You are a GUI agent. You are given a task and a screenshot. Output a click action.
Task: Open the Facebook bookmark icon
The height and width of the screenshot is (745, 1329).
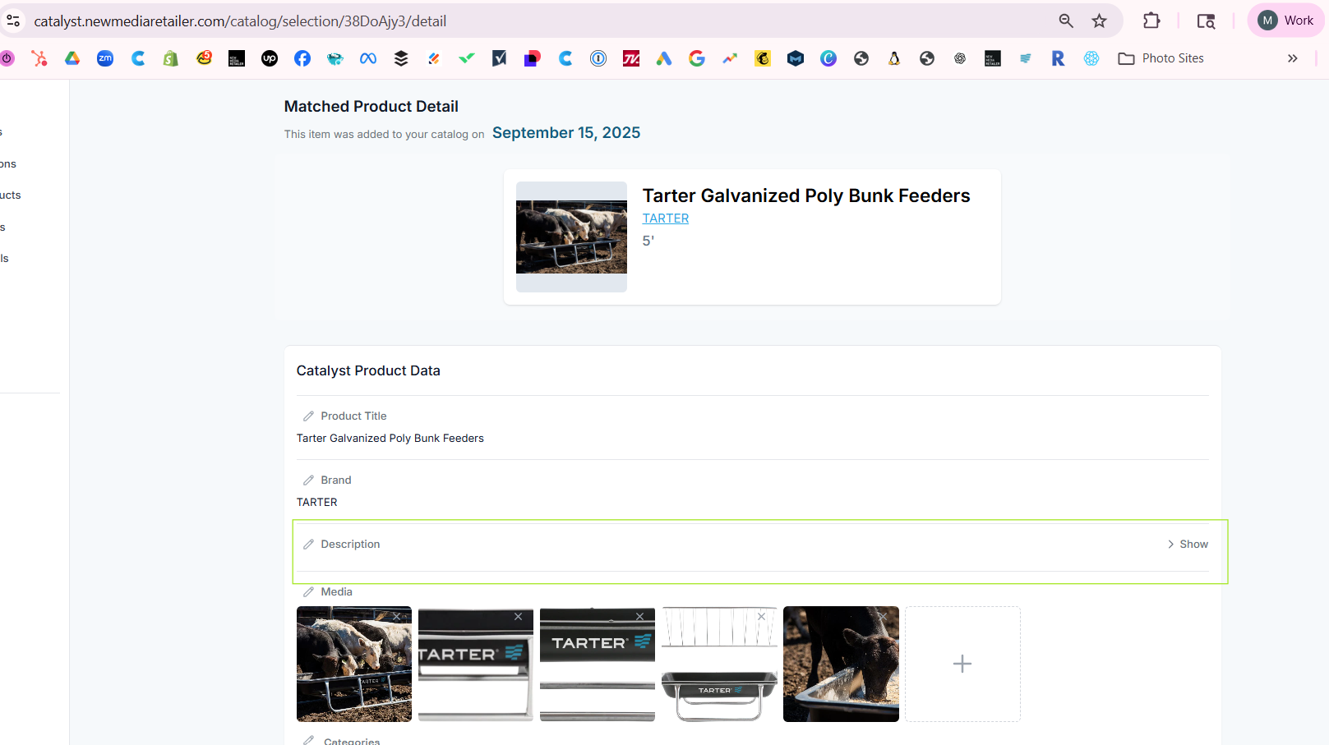pos(302,58)
